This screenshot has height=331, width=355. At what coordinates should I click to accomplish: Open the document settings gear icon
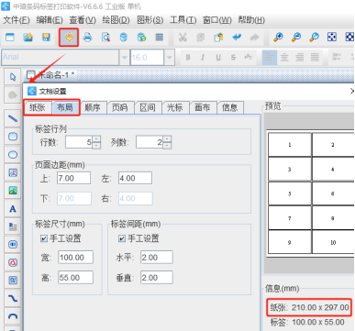click(x=69, y=38)
